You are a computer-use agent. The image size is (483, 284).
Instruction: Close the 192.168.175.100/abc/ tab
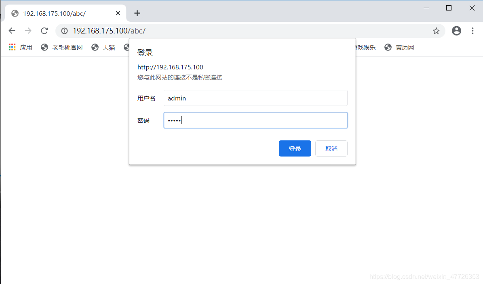pos(118,13)
